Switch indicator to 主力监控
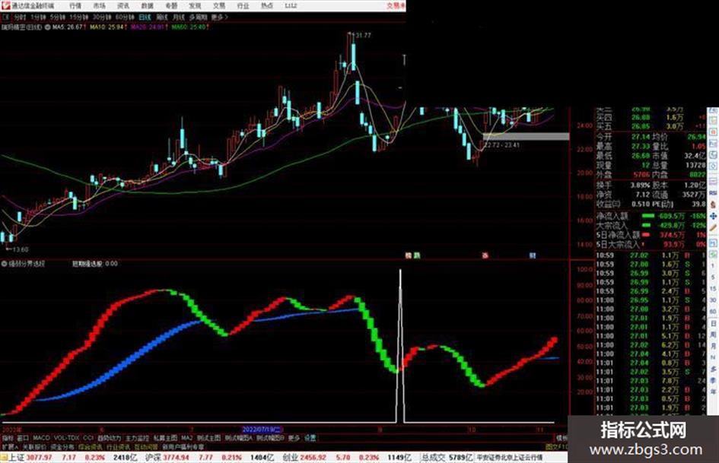 coord(137,438)
